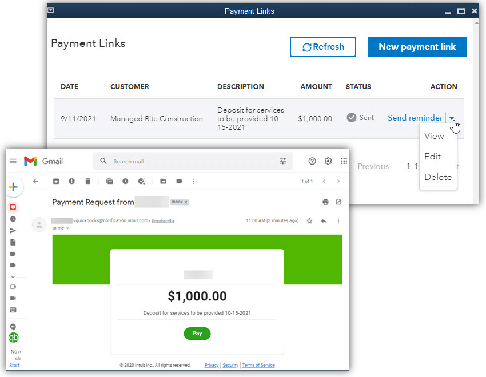Click the $1,000.00 amount cell
Screen dimensions: 486x377
(x=315, y=119)
